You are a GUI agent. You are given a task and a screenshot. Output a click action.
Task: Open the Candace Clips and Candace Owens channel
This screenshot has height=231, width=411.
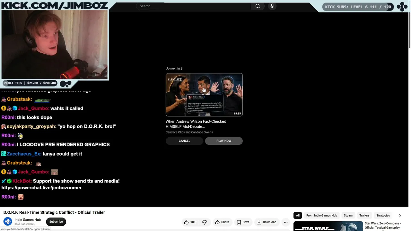pyautogui.click(x=189, y=132)
